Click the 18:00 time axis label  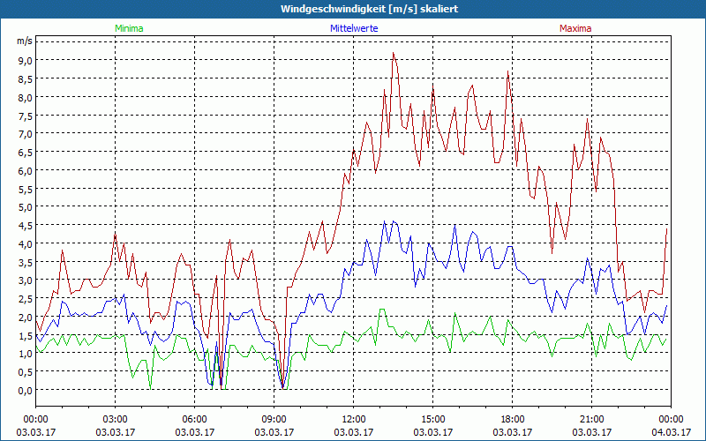(513, 419)
